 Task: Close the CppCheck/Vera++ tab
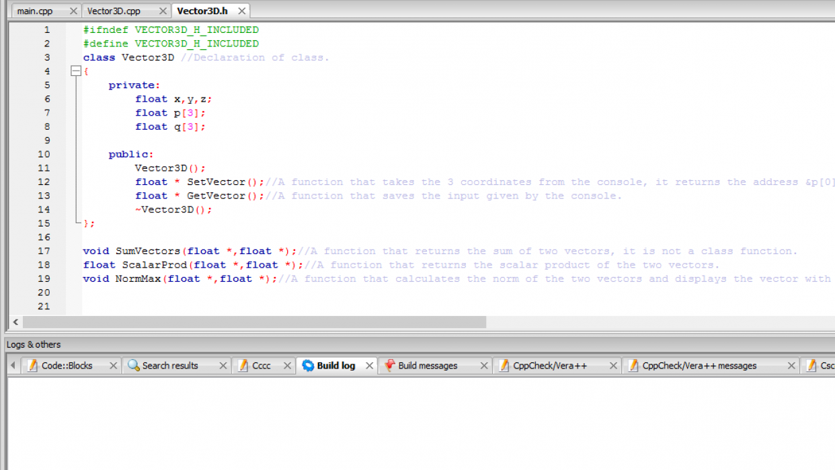coord(613,366)
